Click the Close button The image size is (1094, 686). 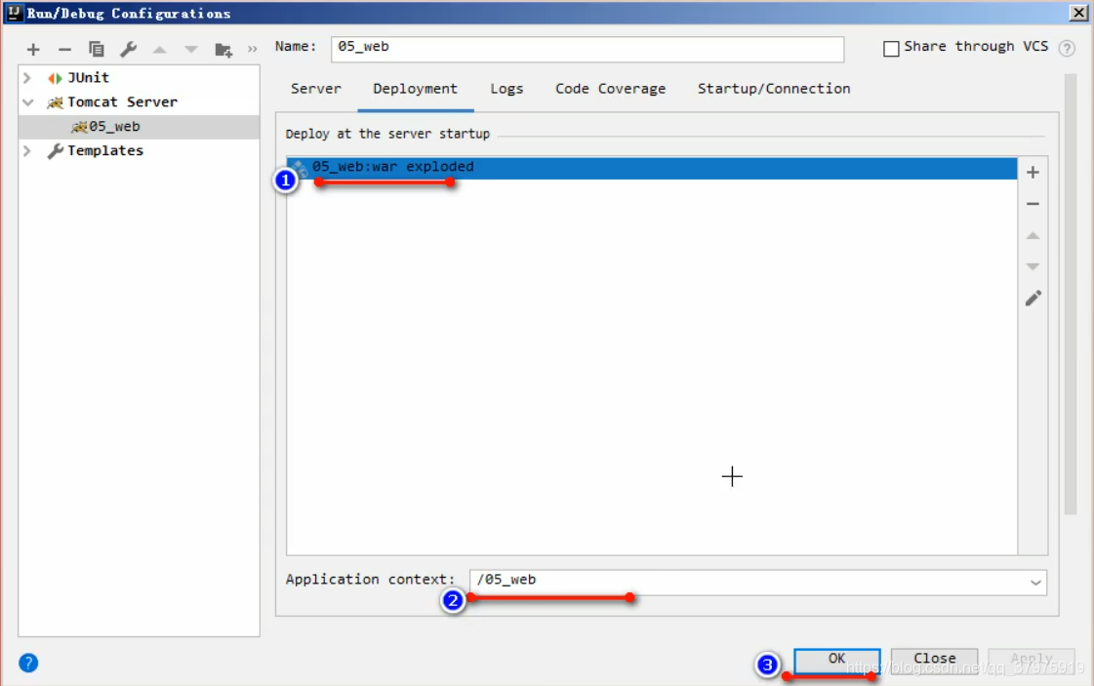pos(934,661)
